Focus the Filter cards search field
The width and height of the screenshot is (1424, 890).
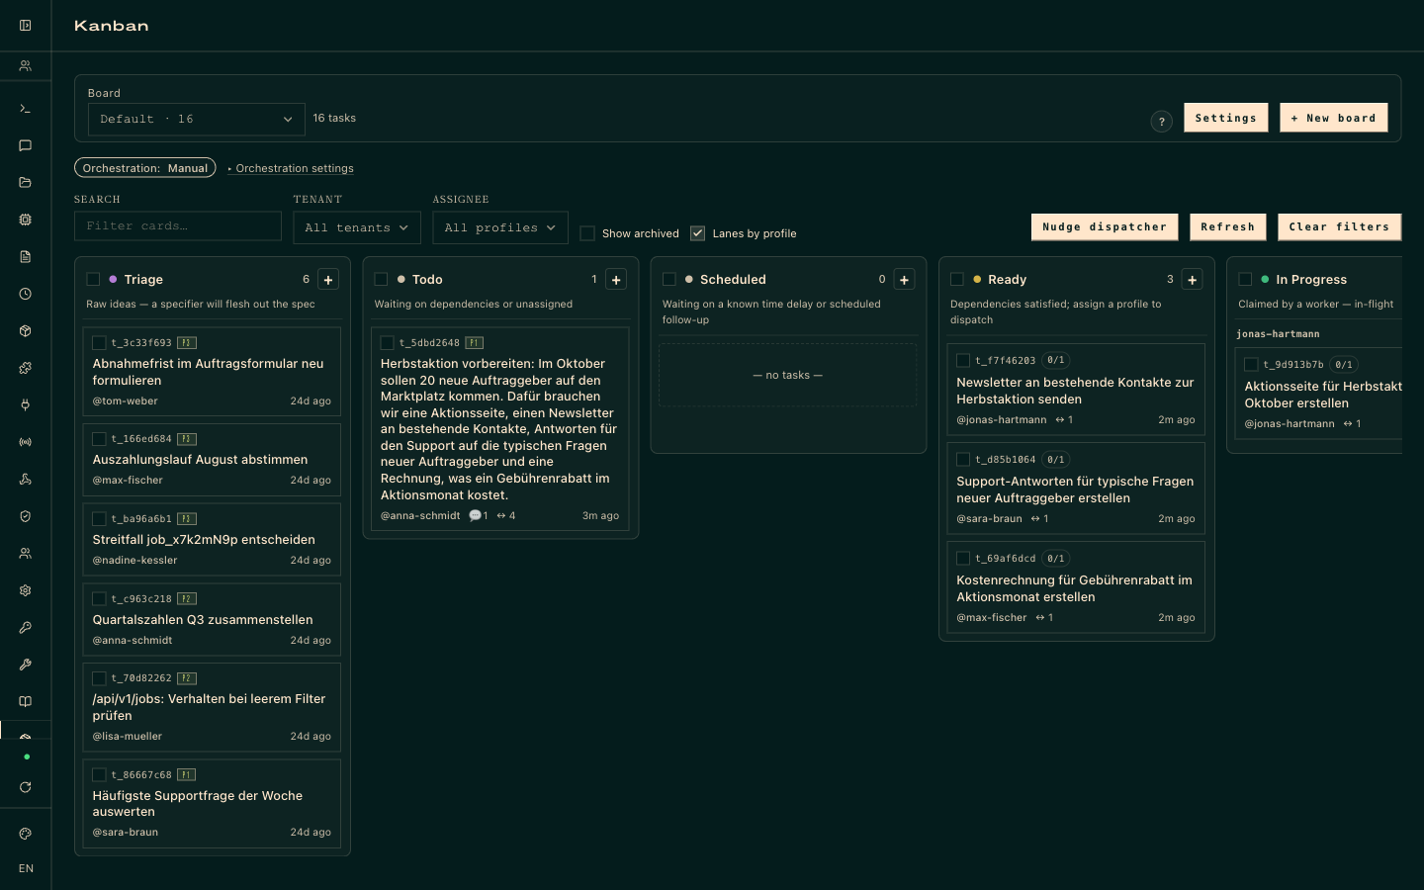(x=178, y=226)
